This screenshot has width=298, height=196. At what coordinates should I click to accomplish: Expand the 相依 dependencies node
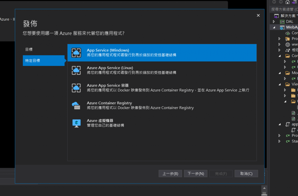[279, 50]
